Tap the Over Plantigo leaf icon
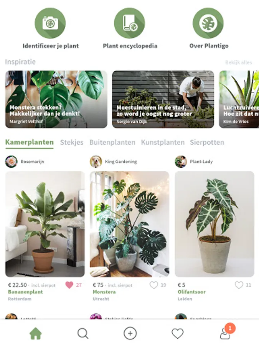This screenshot has height=346, width=259. point(208,23)
